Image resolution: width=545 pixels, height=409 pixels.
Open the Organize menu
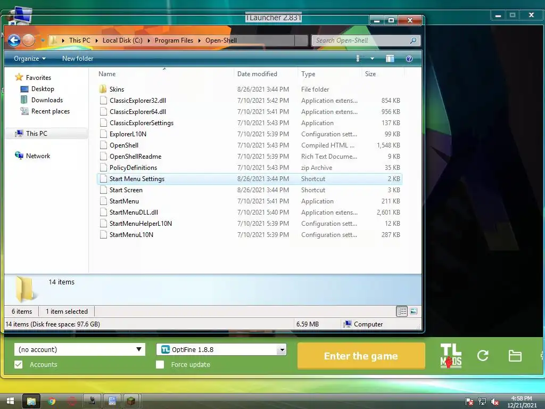pyautogui.click(x=30, y=59)
